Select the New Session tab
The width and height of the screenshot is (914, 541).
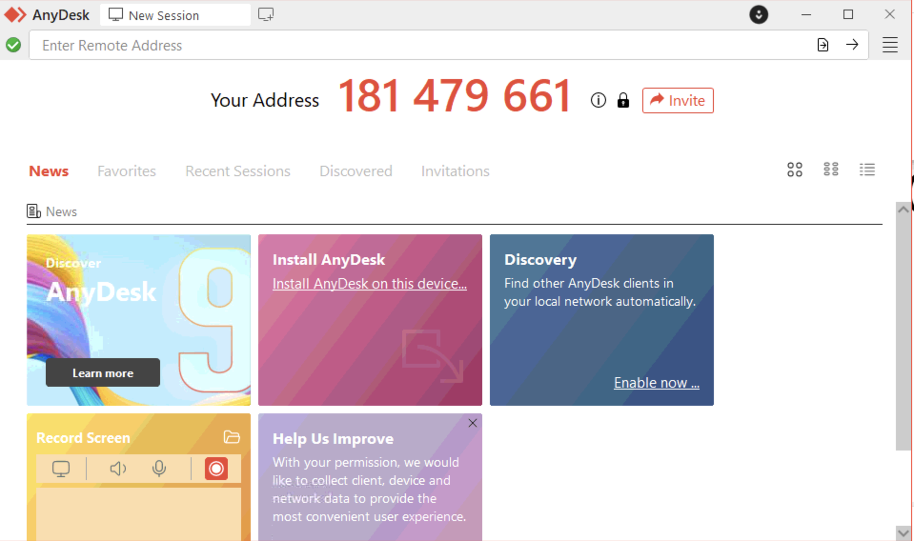click(175, 15)
